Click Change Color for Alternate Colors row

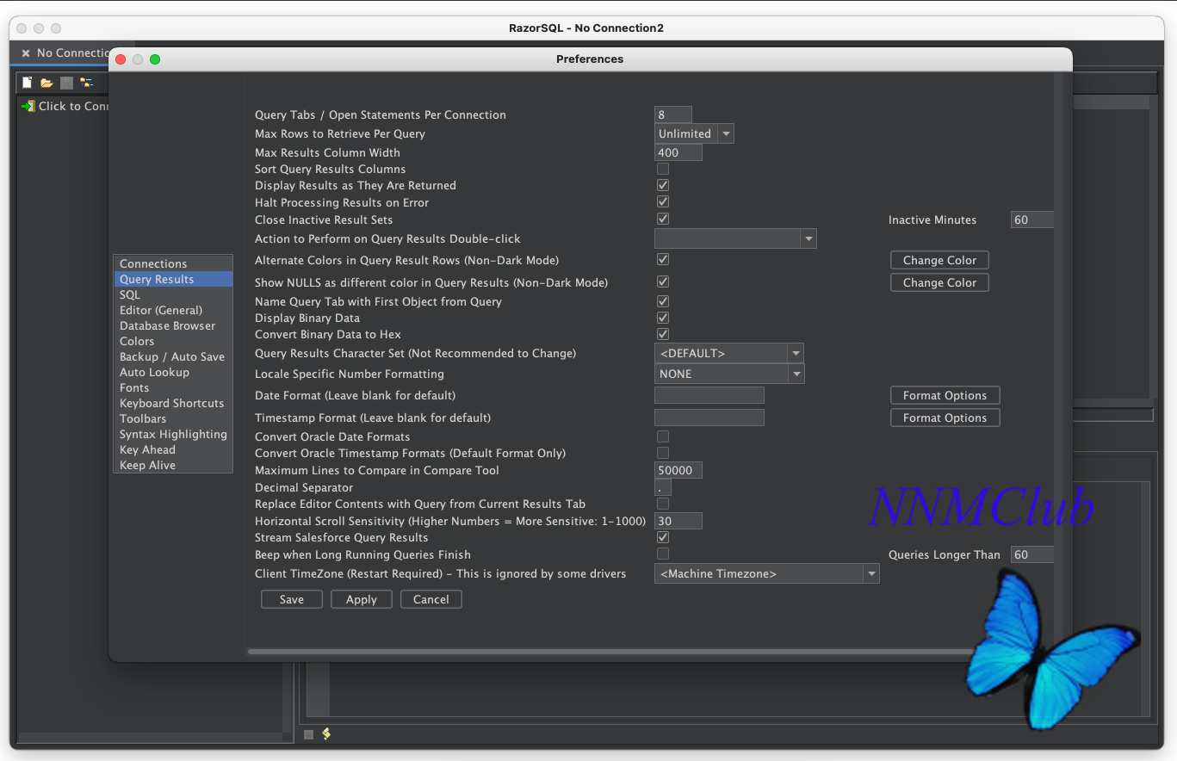(939, 260)
